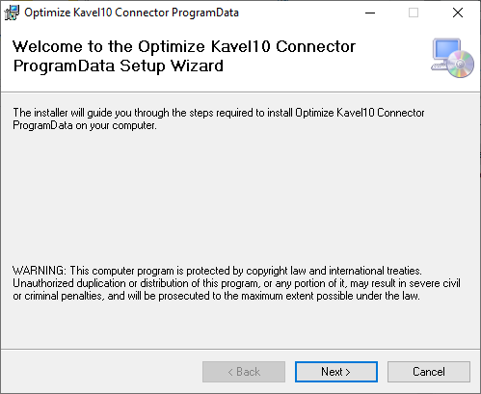Click the computer and CD setup banner graphic
This screenshot has width=481, height=394.
point(452,58)
